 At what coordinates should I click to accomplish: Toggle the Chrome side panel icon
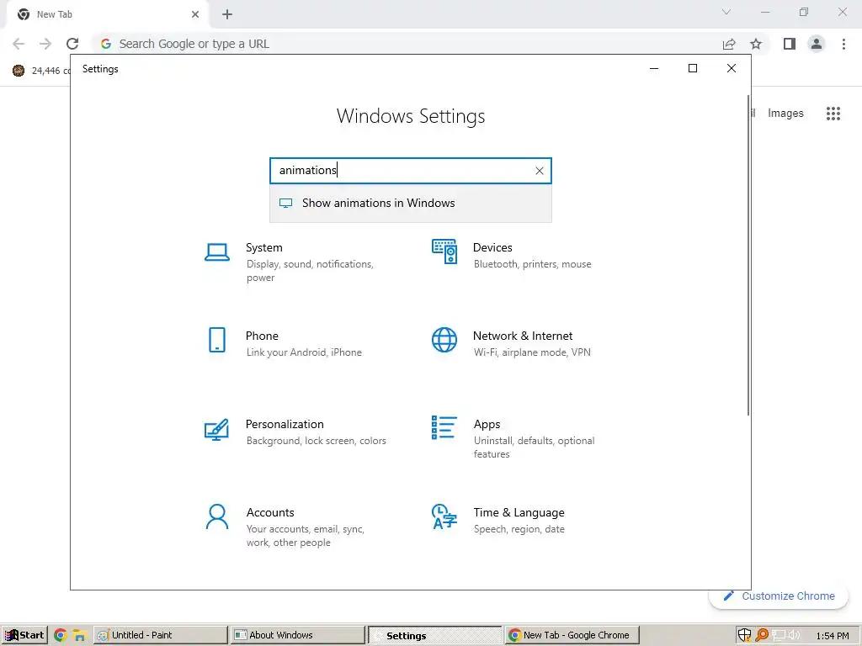point(790,44)
